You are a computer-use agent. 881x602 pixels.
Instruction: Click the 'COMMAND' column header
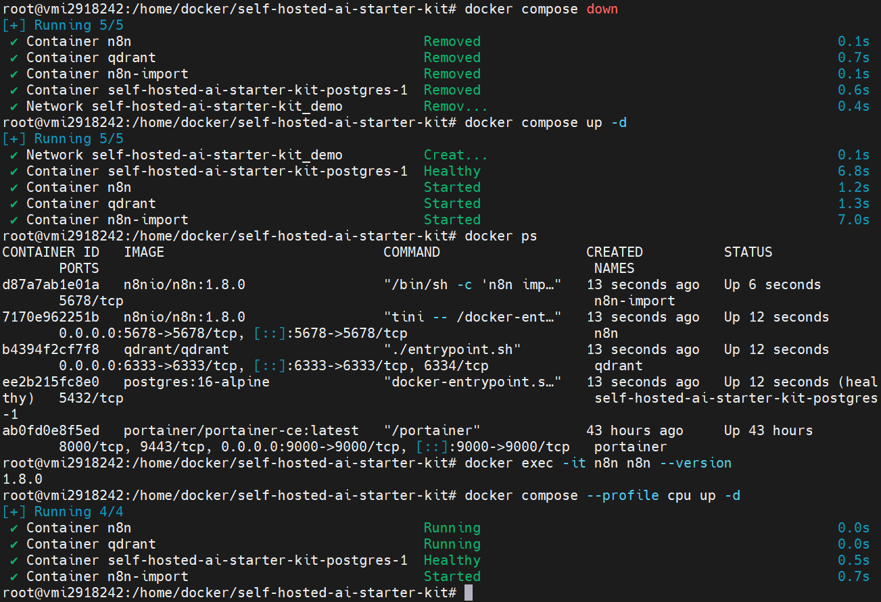pos(412,252)
